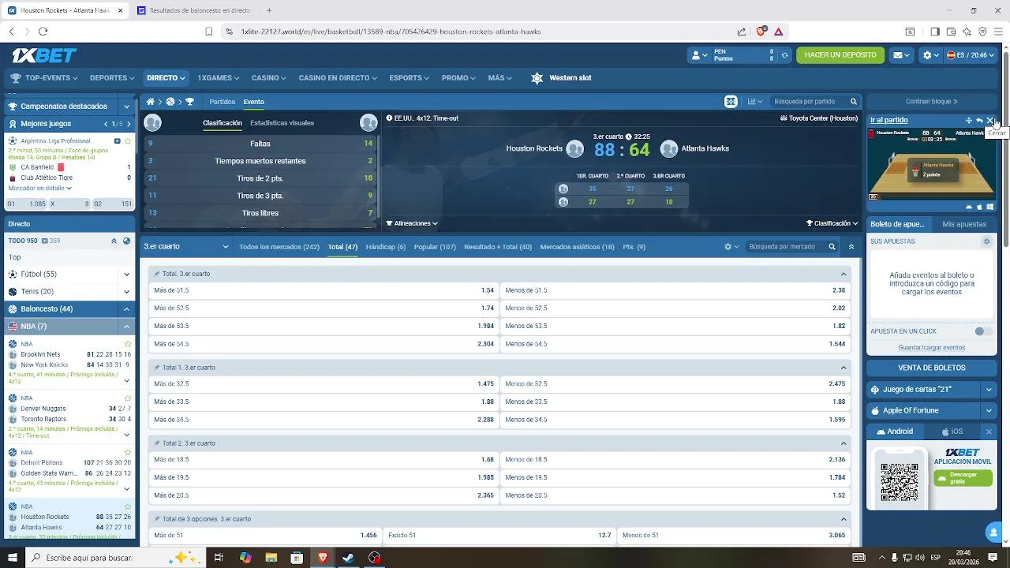The image size is (1010, 568).
Task: Favorite the Argentina Liga Profesional match star
Action: (x=128, y=141)
